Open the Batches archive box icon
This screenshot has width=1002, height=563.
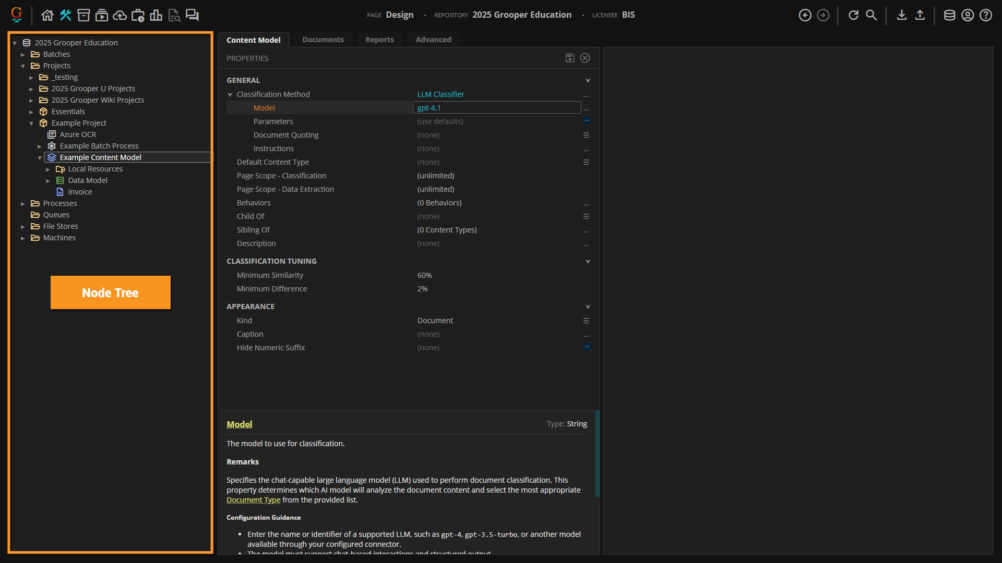(x=83, y=15)
